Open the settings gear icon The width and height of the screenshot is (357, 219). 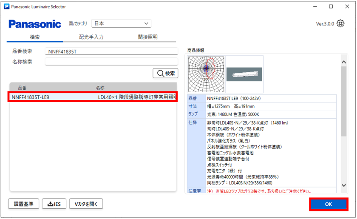(340, 24)
